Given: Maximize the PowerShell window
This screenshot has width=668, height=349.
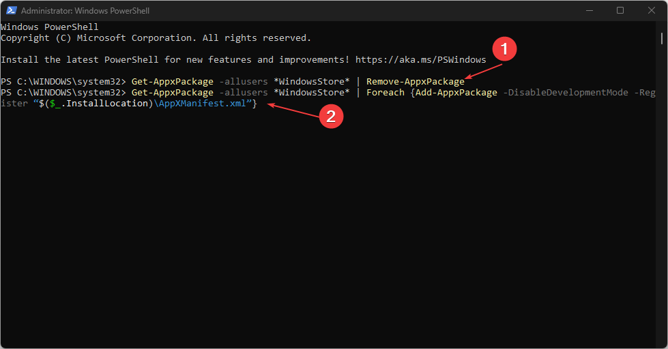Looking at the screenshot, I should (x=620, y=11).
